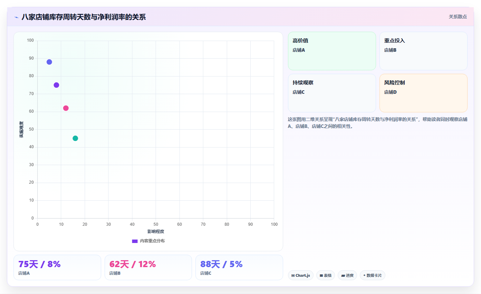
Task: Click the 数据卡片 tag chip
Action: [372, 275]
